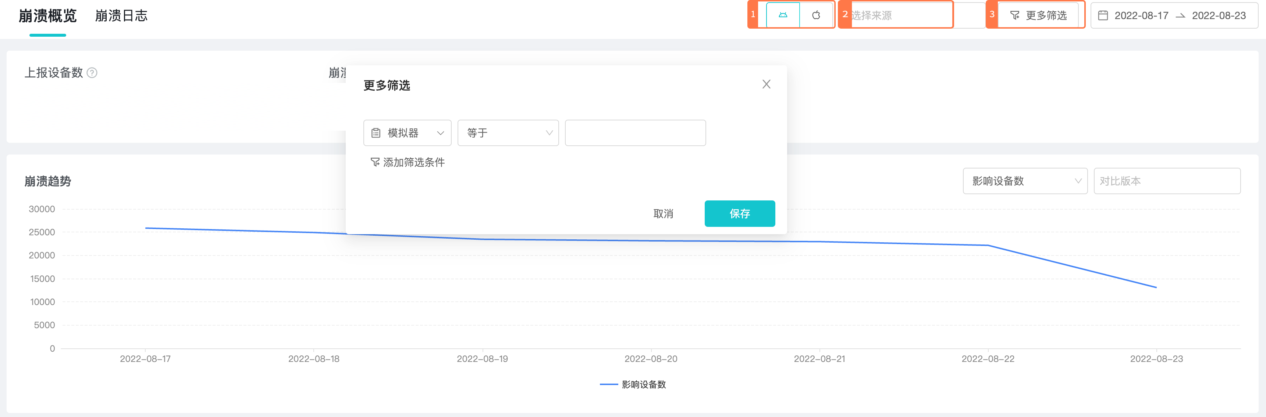Save the filter with 保存 button
The image size is (1266, 417).
click(x=740, y=213)
